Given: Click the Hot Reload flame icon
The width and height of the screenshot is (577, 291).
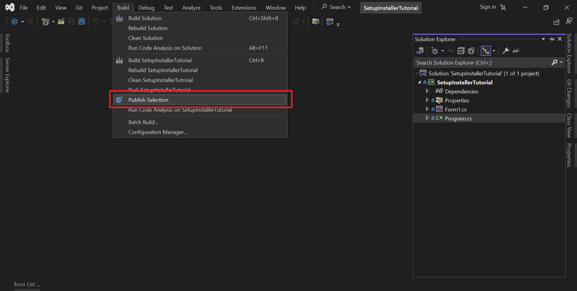Looking at the screenshot, I should pos(296,22).
